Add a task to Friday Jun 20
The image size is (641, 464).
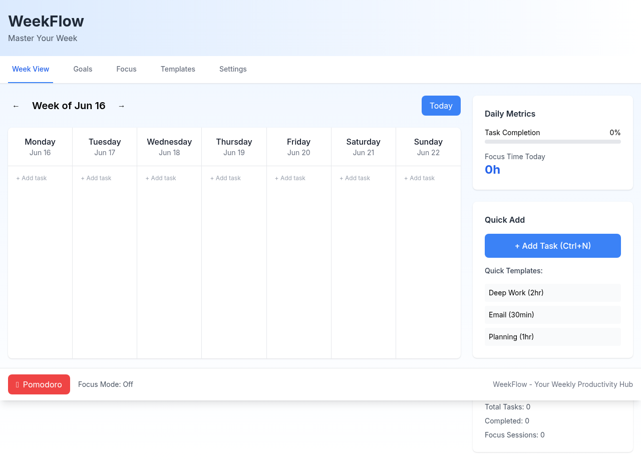tap(290, 178)
